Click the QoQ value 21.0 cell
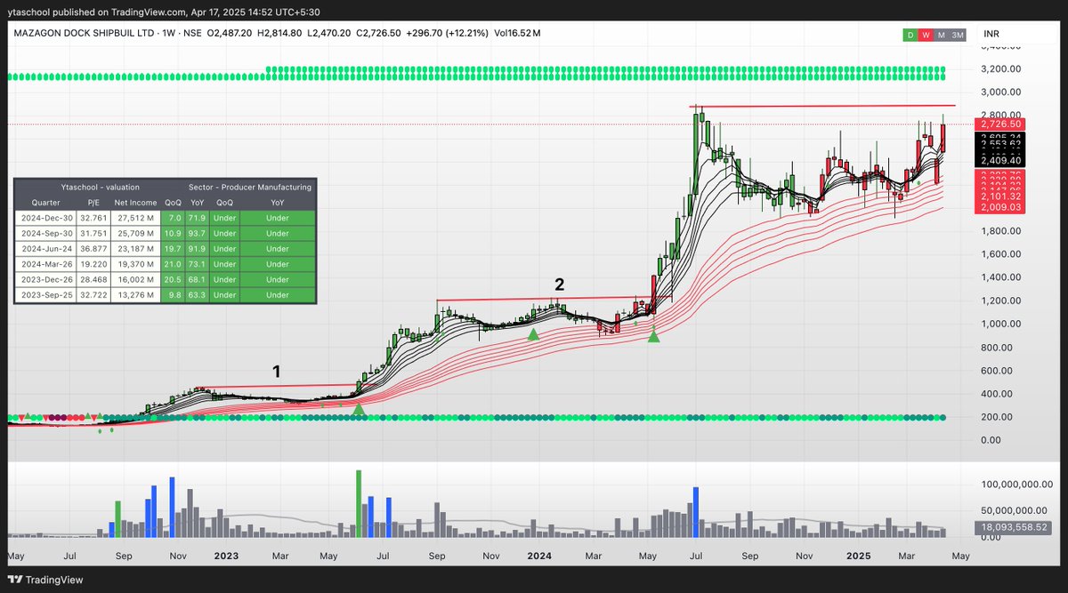This screenshot has width=1068, height=593. tap(173, 264)
